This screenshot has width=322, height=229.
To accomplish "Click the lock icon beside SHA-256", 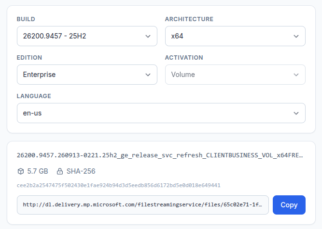I will click(60, 171).
